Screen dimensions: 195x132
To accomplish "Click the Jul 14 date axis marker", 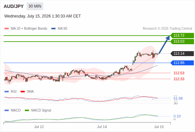I will click(102, 127).
